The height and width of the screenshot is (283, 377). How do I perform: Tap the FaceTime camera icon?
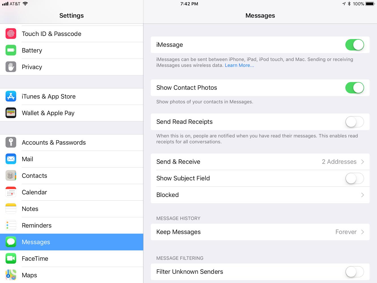pos(11,259)
